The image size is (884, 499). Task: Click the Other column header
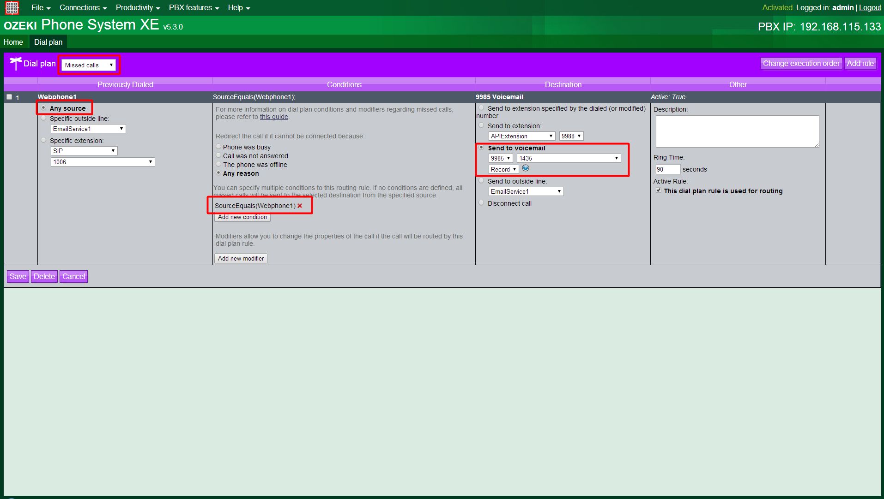[x=738, y=84]
